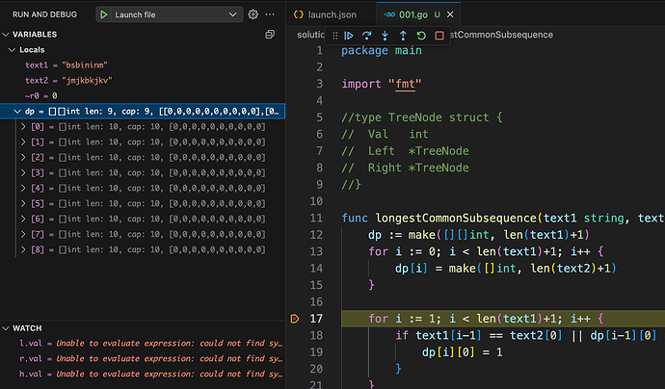665x389 pixels.
Task: Open the Run and Debug more actions menu
Action: click(x=271, y=14)
